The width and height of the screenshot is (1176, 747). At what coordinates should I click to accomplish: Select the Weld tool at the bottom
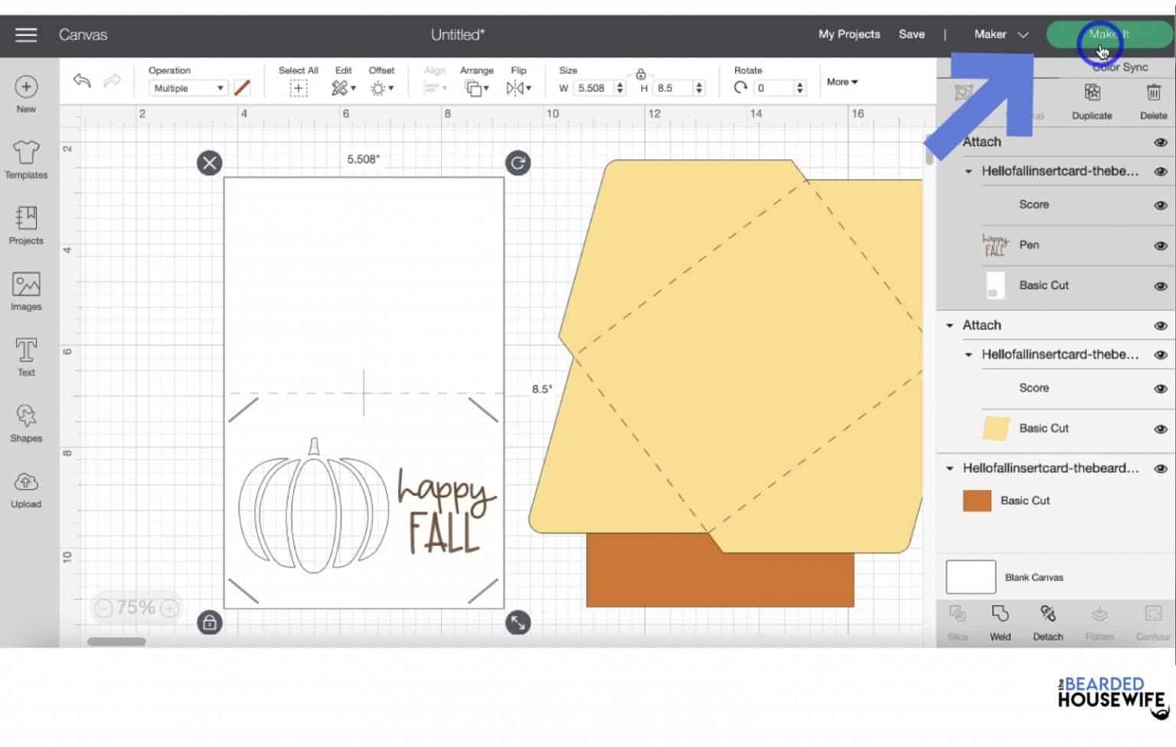point(1000,620)
